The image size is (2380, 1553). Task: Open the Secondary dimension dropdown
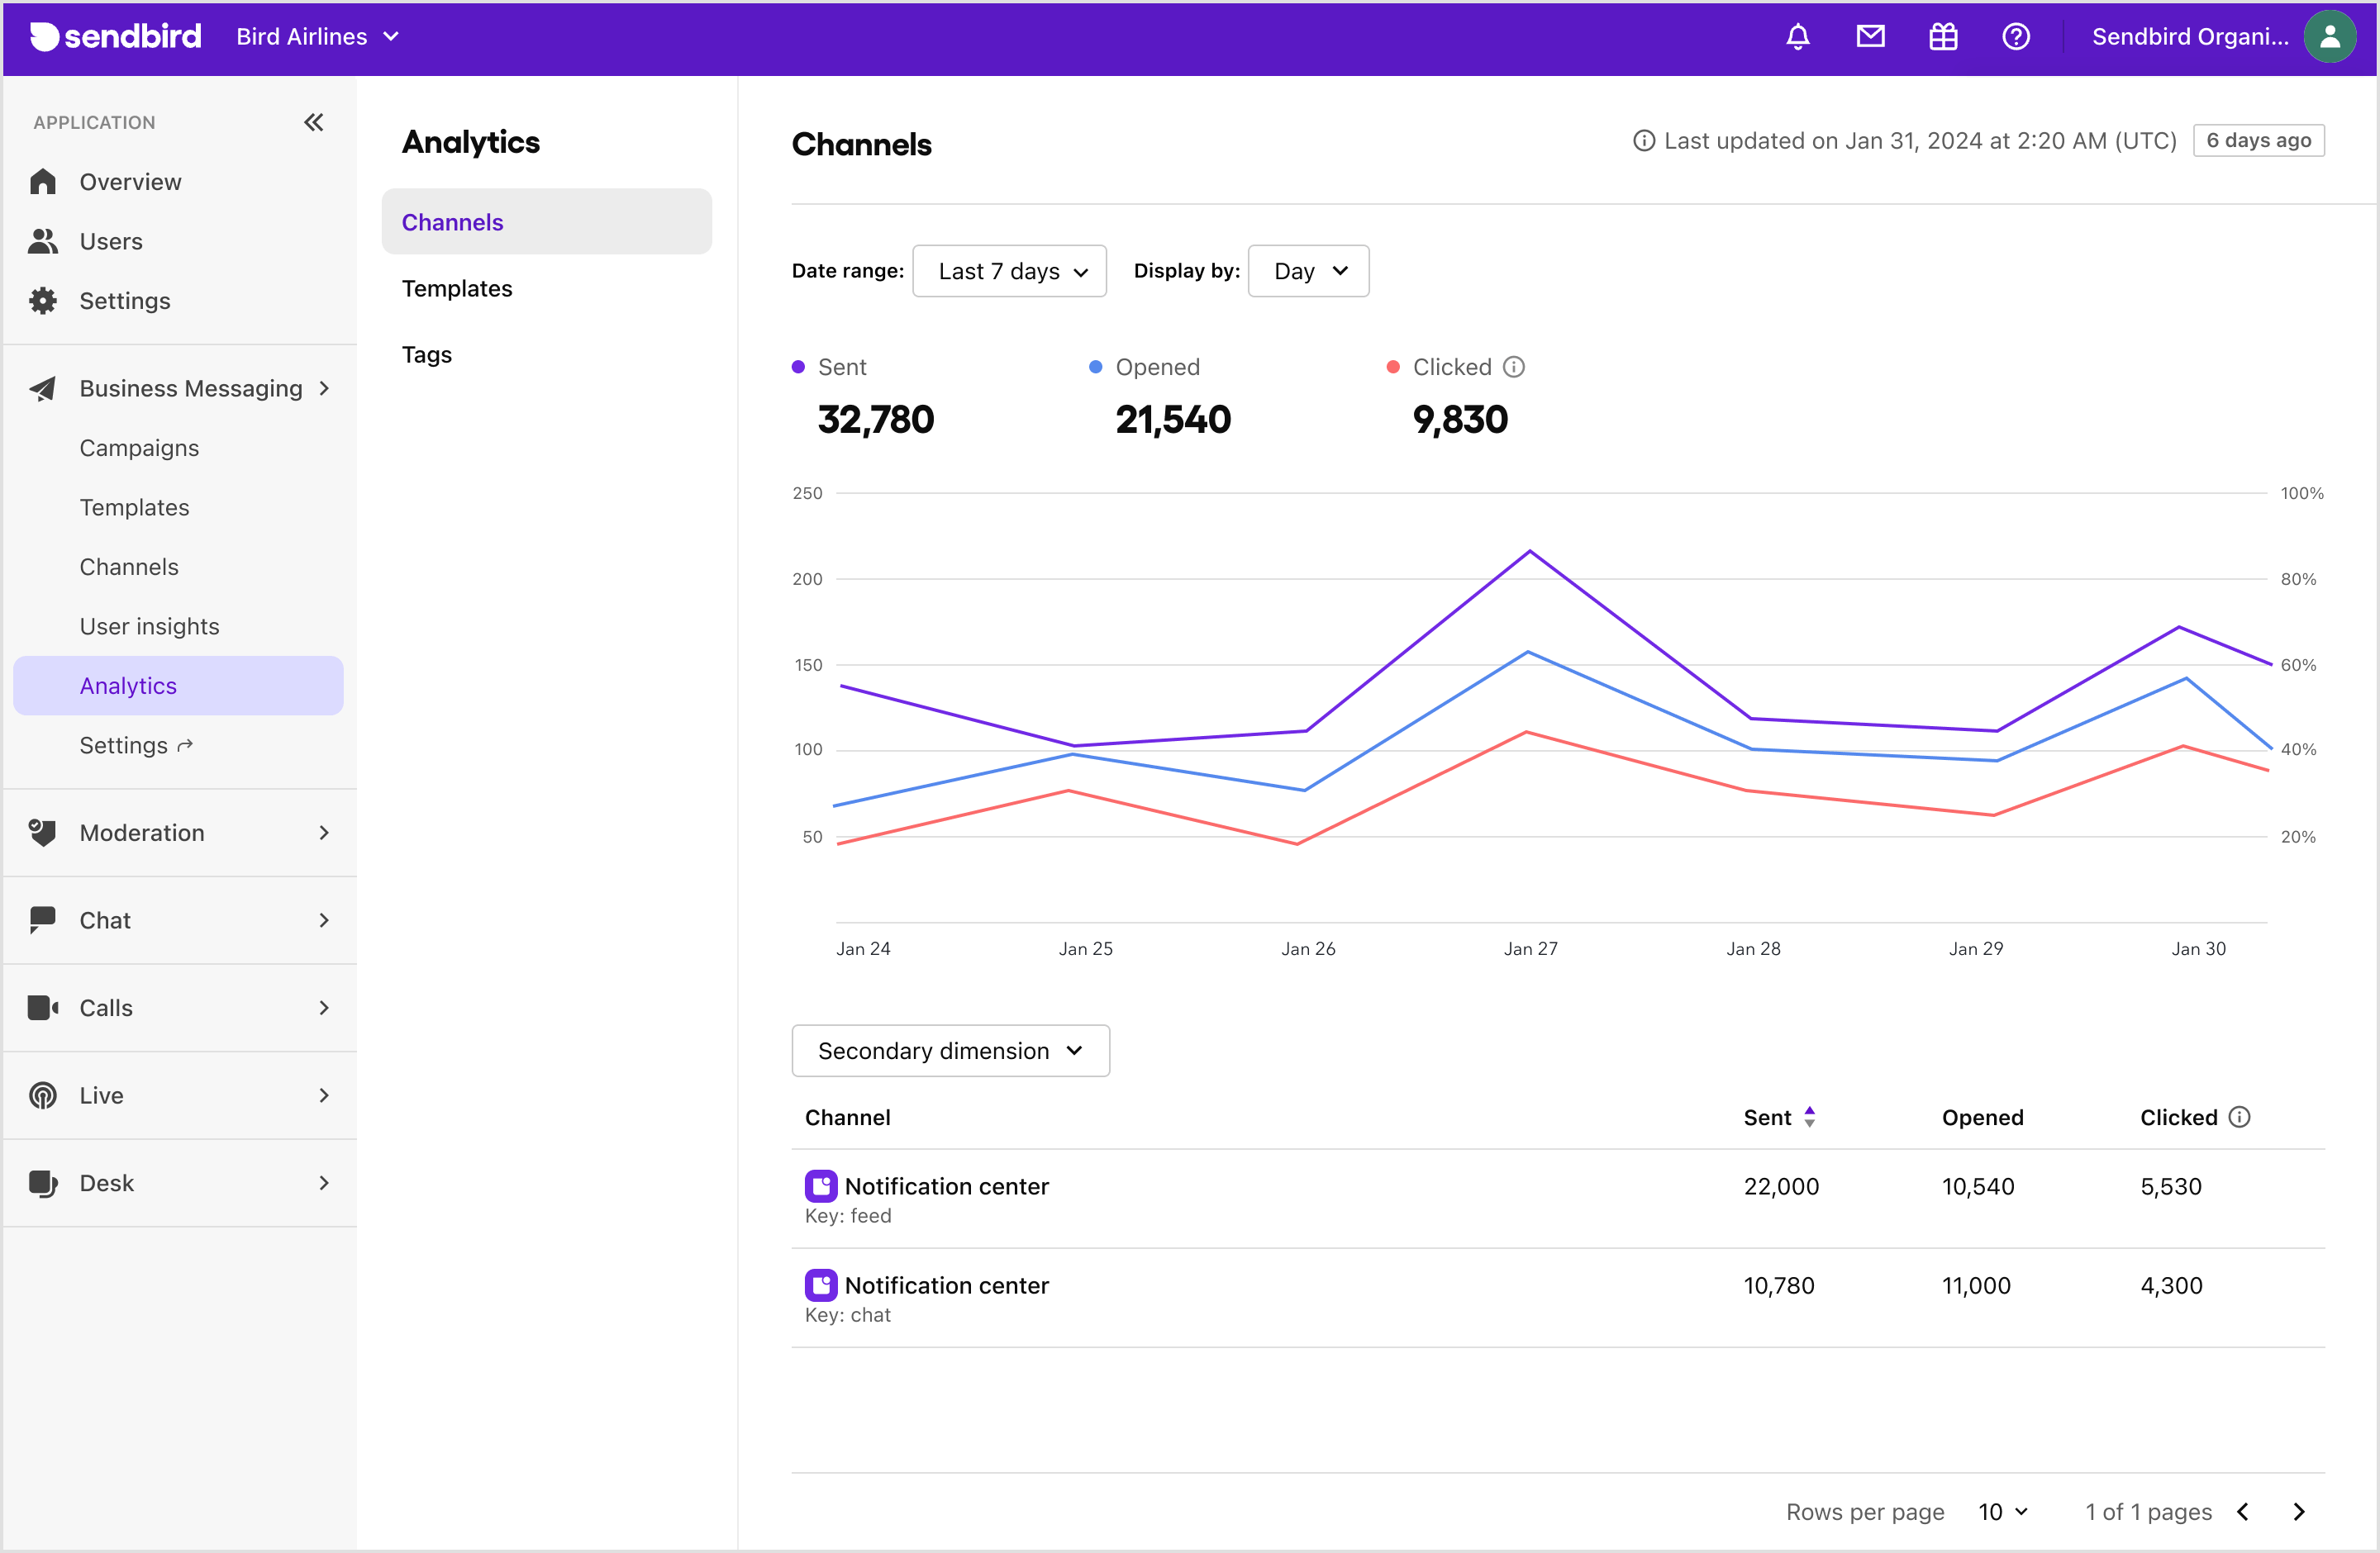(950, 1050)
